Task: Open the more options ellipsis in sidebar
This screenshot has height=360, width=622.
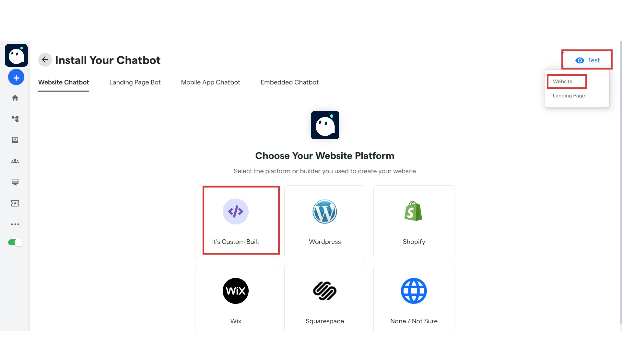Action: 15,224
